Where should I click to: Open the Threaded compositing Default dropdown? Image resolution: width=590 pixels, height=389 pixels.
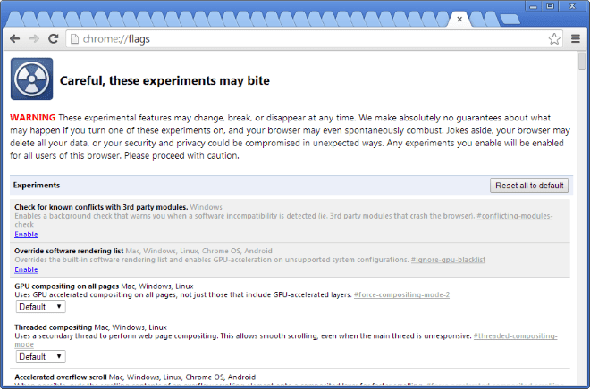(x=40, y=356)
